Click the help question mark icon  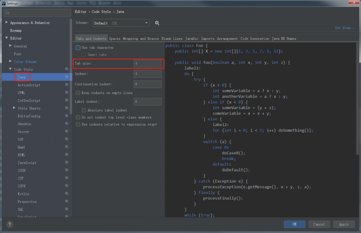10,224
